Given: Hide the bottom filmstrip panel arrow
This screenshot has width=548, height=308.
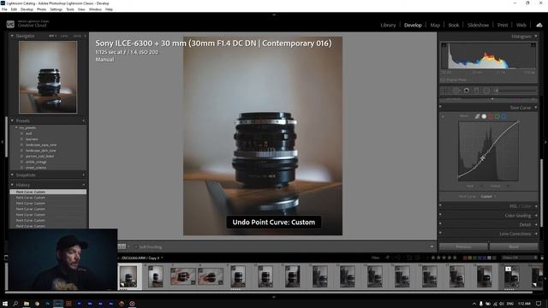Looking at the screenshot, I should tap(274, 297).
